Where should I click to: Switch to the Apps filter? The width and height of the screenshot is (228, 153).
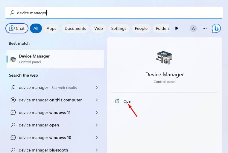pos(51,28)
